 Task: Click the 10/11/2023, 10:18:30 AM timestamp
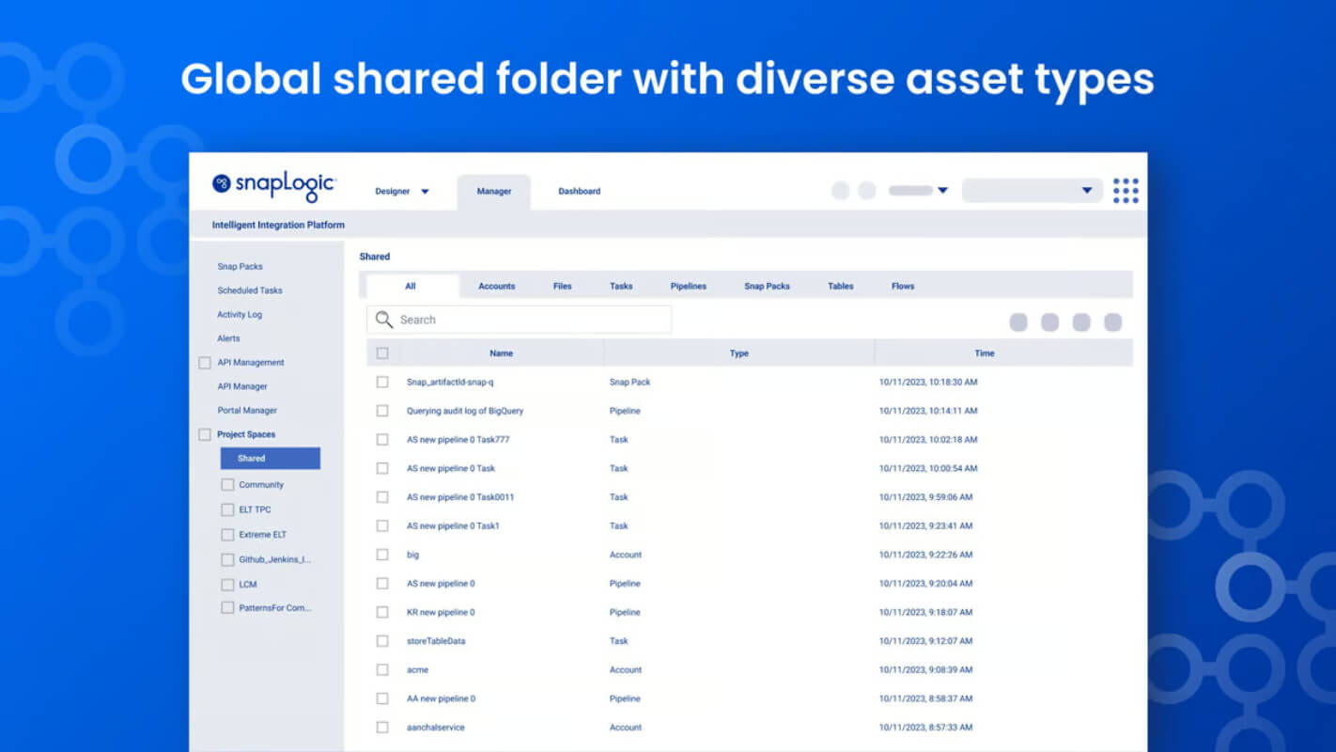[x=928, y=383]
